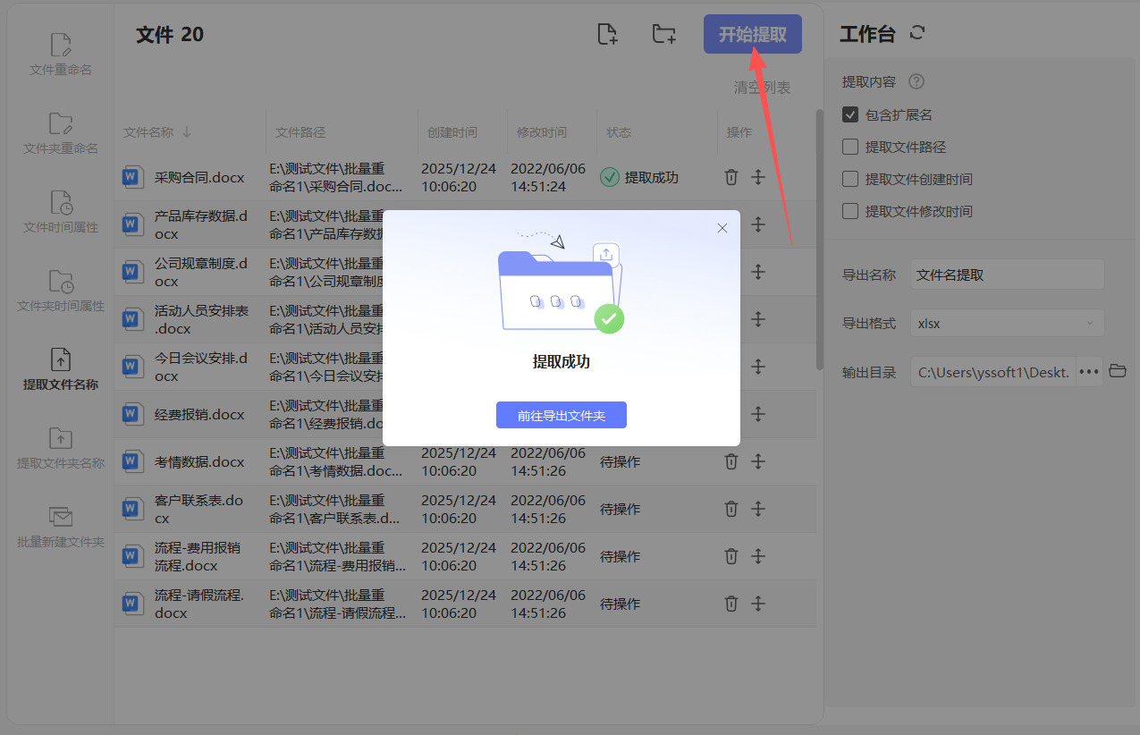
Task: Open 提取文件夹名称 in the sidebar
Action: click(61, 448)
